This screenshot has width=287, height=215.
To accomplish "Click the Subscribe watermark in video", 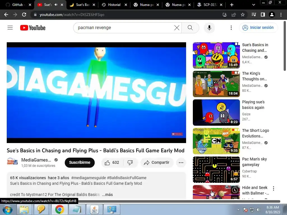I will 177,134.
